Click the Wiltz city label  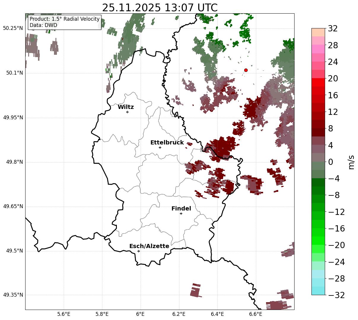pyautogui.click(x=126, y=107)
